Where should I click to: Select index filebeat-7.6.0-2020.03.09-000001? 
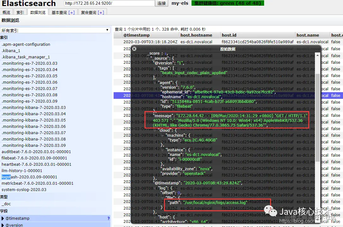pyautogui.click(x=34, y=158)
